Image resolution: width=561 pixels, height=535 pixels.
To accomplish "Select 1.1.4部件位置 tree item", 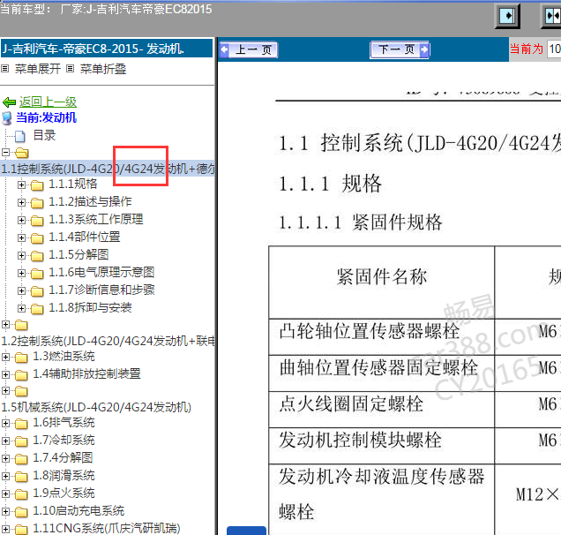I will point(85,237).
